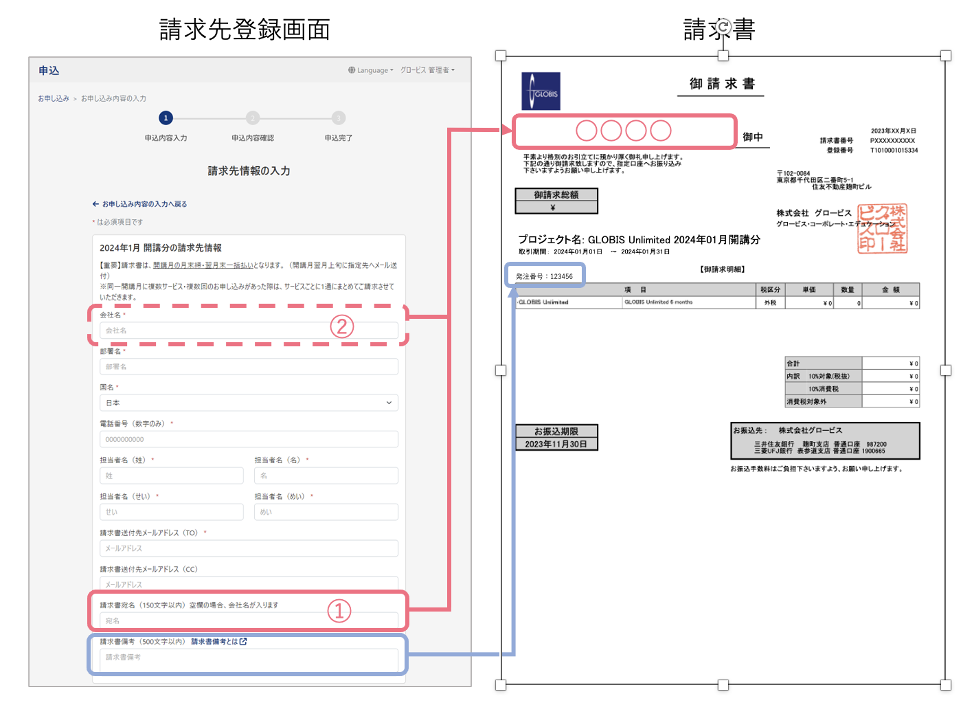The width and height of the screenshot is (974, 716).
Task: Focus the 請求書送付先メールアドレス(TO) field
Action: (x=249, y=548)
